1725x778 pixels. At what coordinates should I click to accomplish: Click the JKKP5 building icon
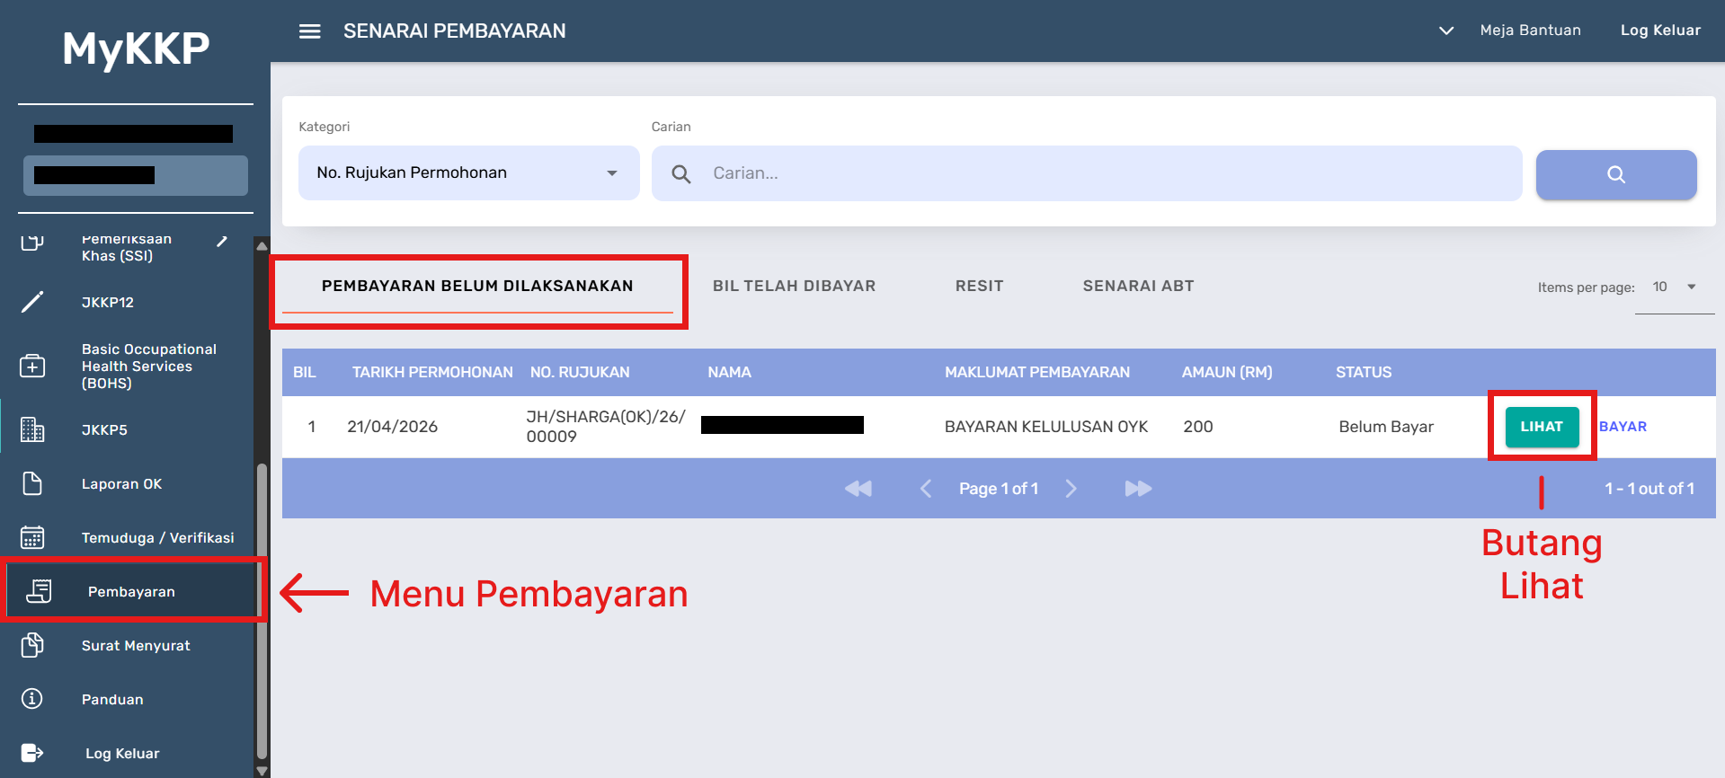click(x=32, y=429)
